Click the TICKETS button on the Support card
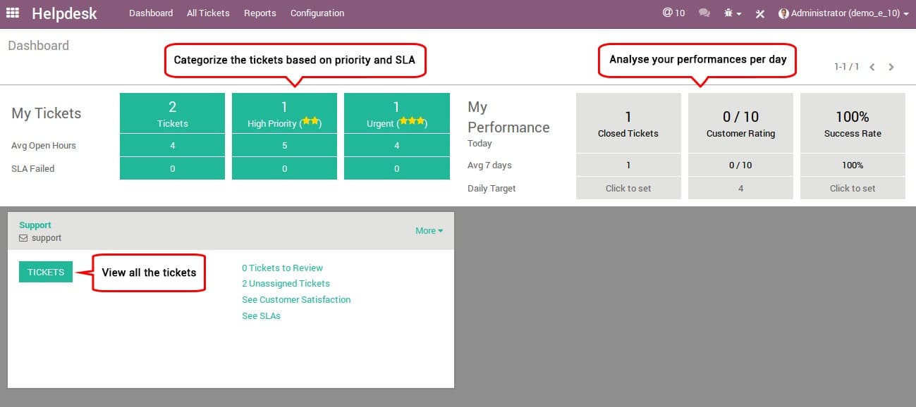This screenshot has width=916, height=407. (x=45, y=272)
